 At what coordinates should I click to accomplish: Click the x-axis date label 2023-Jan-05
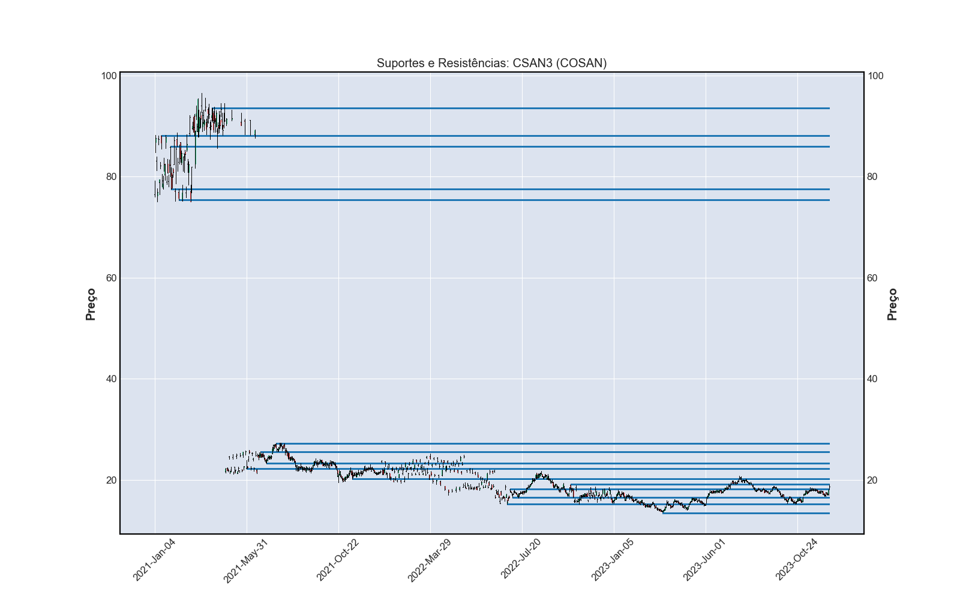(x=612, y=560)
